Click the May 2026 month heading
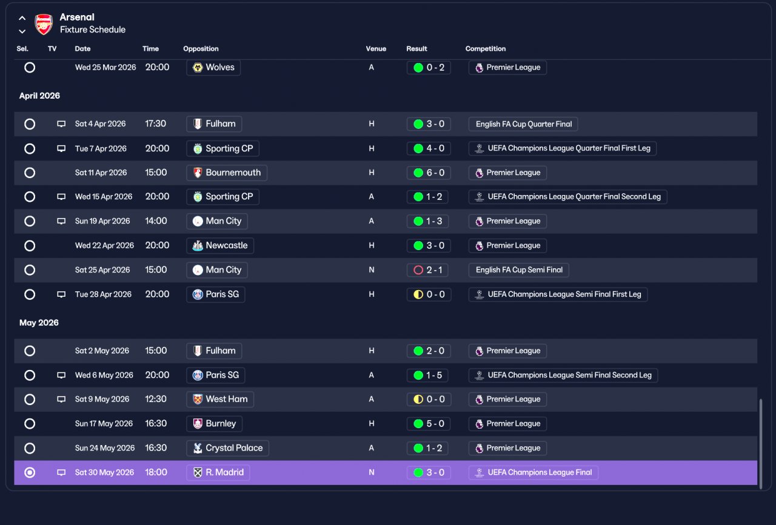The width and height of the screenshot is (776, 525). point(39,323)
